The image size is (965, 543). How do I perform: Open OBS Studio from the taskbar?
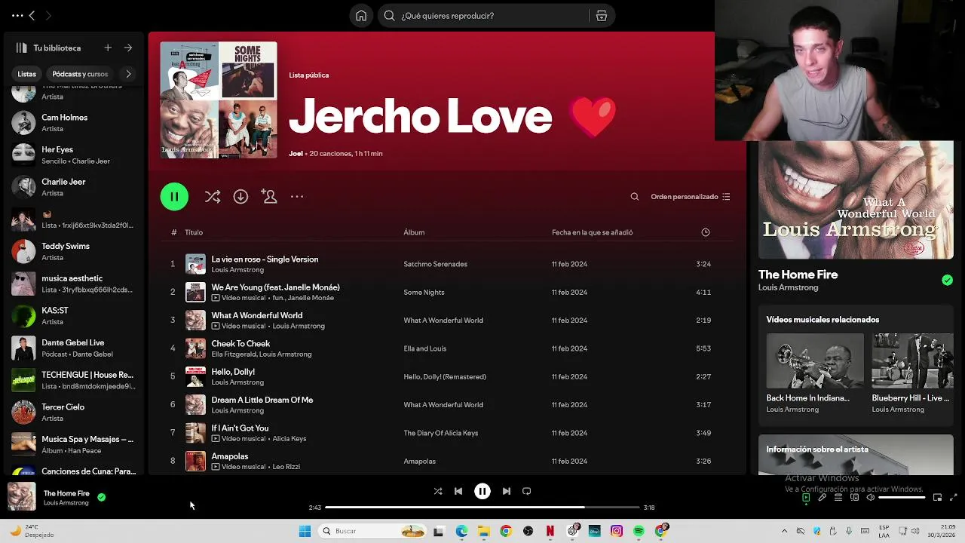pos(528,532)
